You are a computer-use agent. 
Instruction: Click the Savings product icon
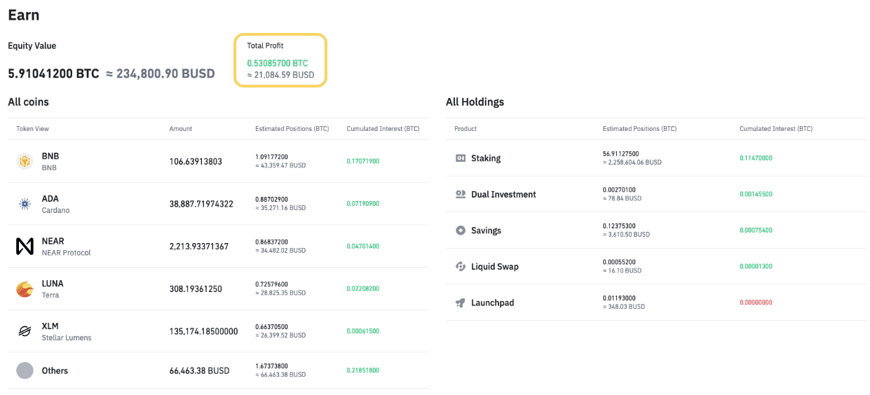(461, 230)
